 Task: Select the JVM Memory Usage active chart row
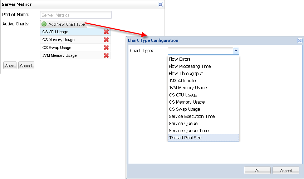75,55
